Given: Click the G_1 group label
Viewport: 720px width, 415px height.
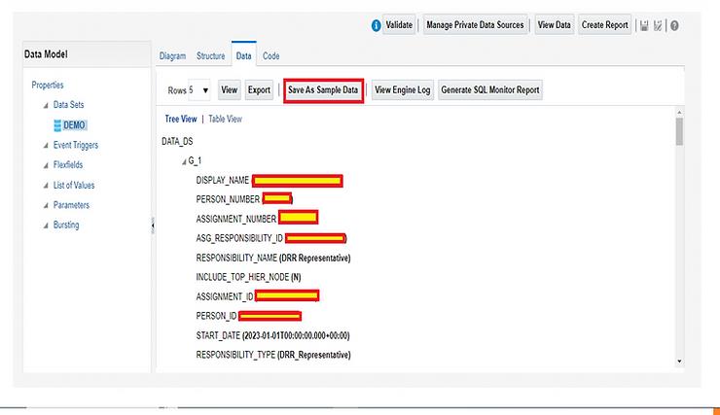Looking at the screenshot, I should 195,160.
